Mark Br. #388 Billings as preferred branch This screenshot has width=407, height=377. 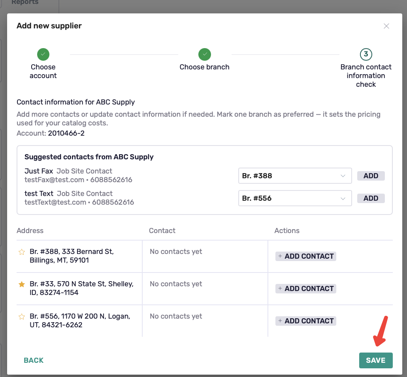(22, 252)
